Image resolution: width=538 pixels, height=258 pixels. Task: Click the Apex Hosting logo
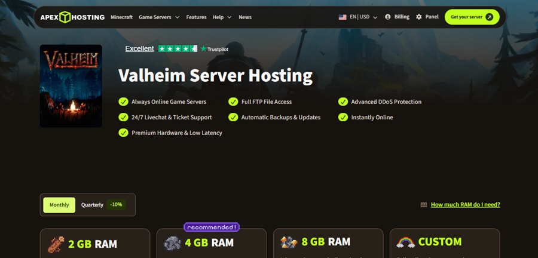72,17
